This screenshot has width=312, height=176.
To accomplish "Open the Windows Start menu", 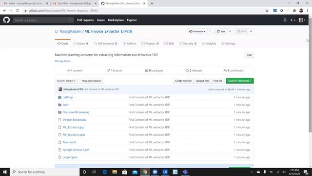I will click(5, 172).
